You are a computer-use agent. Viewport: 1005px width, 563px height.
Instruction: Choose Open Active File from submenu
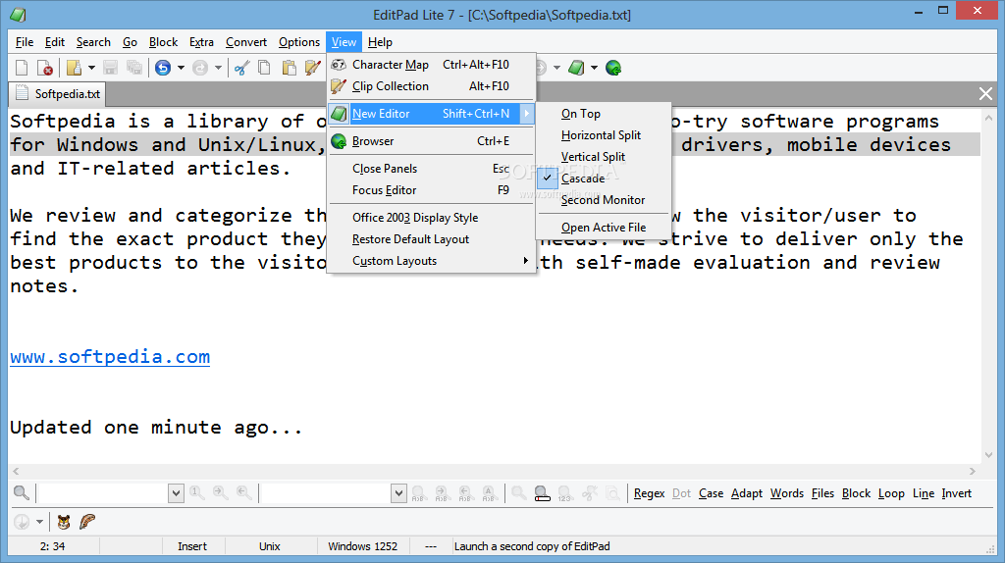coord(604,228)
